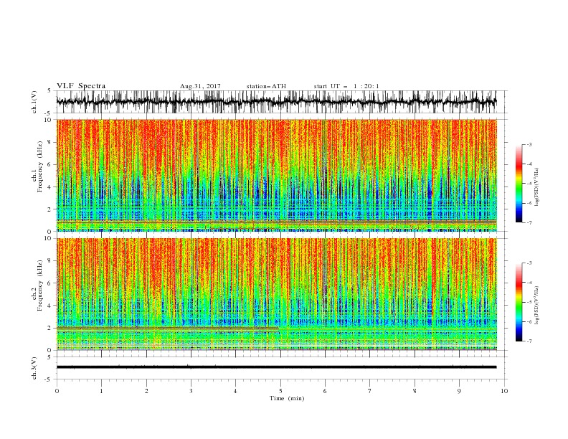Click the time axis tick label "3"
Image resolution: width=568 pixels, height=439 pixels.
pyautogui.click(x=191, y=391)
